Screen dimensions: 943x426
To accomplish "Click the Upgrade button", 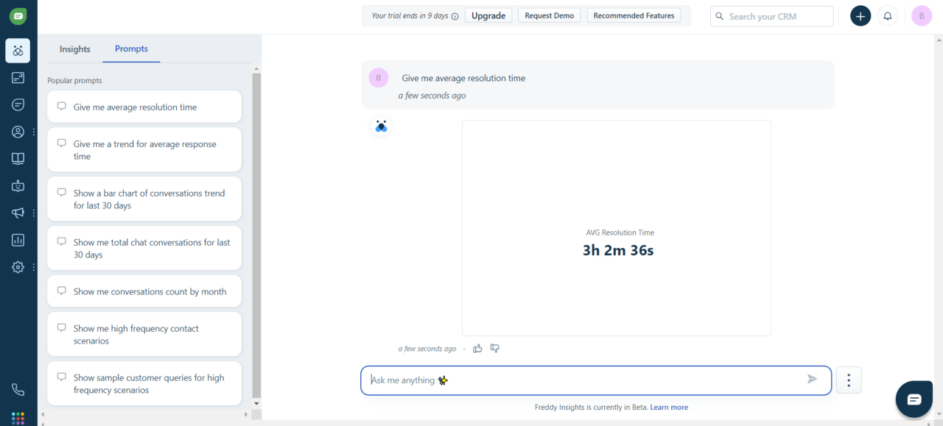I will point(488,16).
